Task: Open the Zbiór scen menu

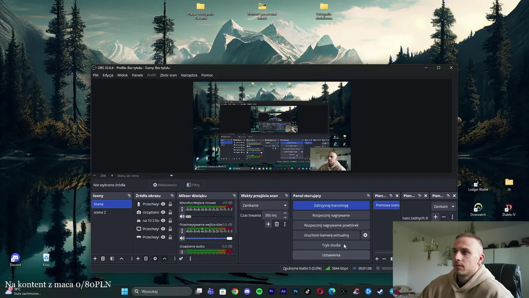Action: 168,75
